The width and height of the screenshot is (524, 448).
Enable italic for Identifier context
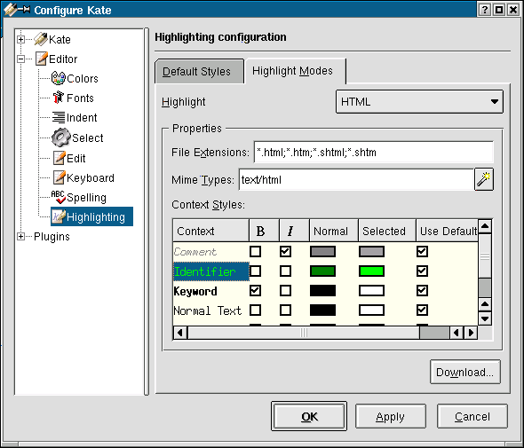[285, 271]
